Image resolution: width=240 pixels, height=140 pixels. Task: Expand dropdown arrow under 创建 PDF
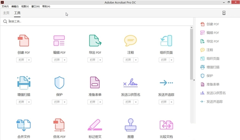[x=29, y=60]
